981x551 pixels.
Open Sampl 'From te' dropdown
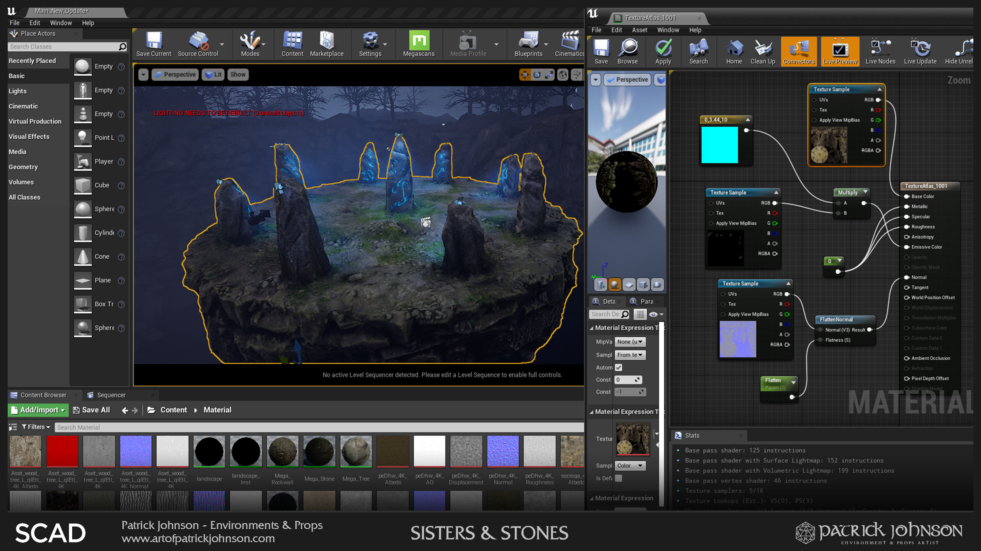[630, 355]
